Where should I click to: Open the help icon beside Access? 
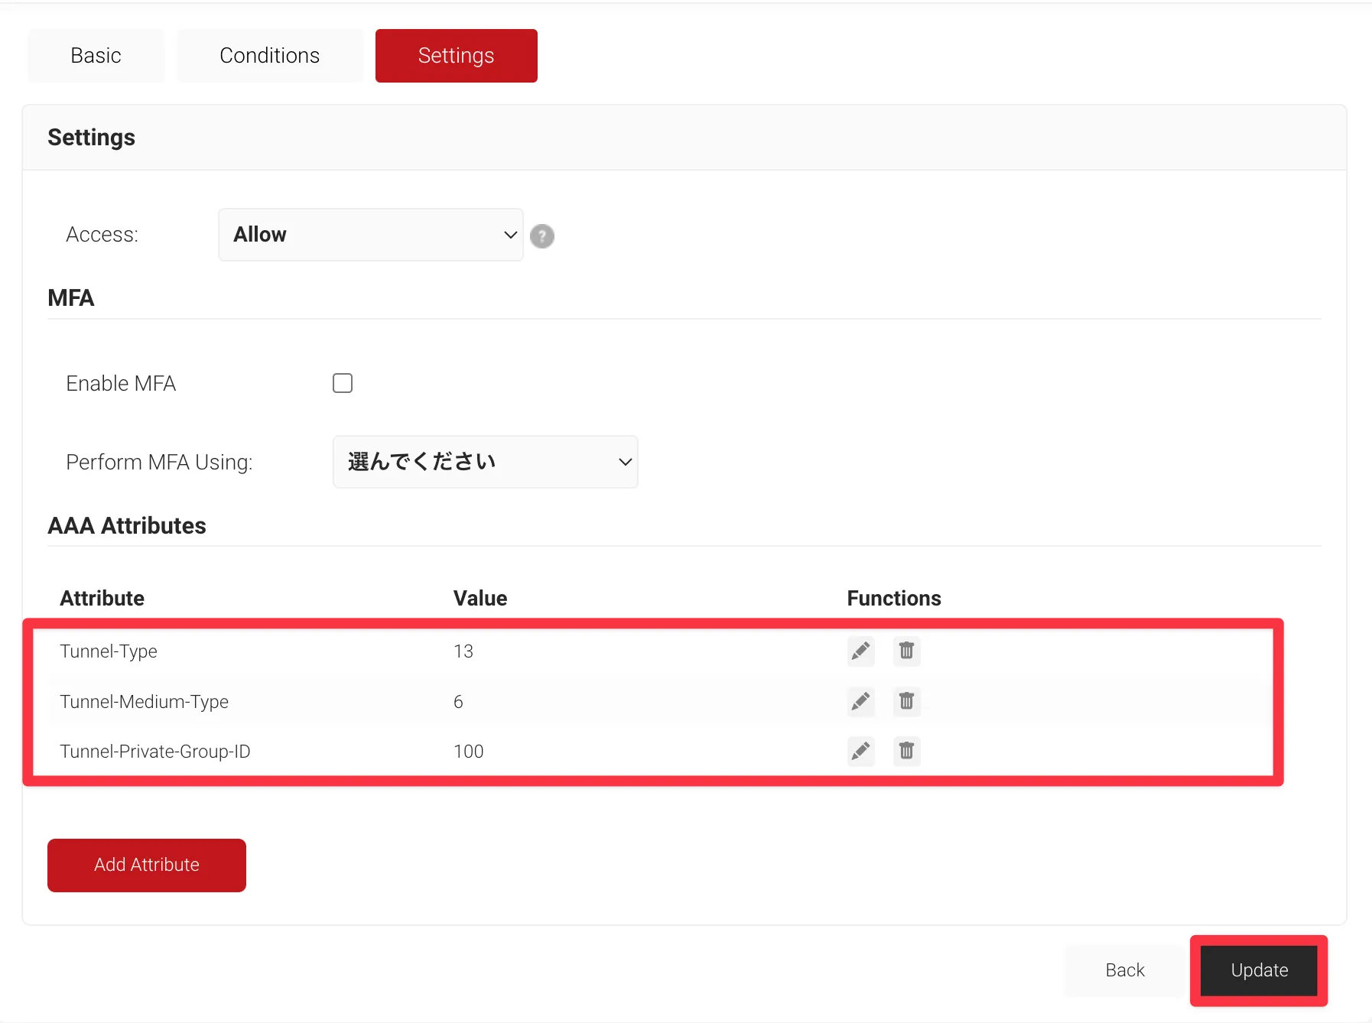click(542, 236)
